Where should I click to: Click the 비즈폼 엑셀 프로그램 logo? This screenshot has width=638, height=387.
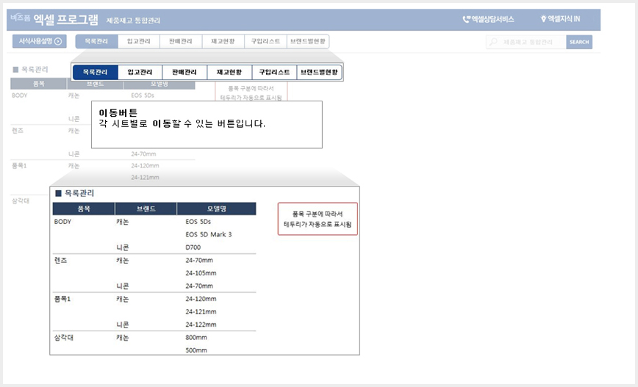tap(54, 19)
